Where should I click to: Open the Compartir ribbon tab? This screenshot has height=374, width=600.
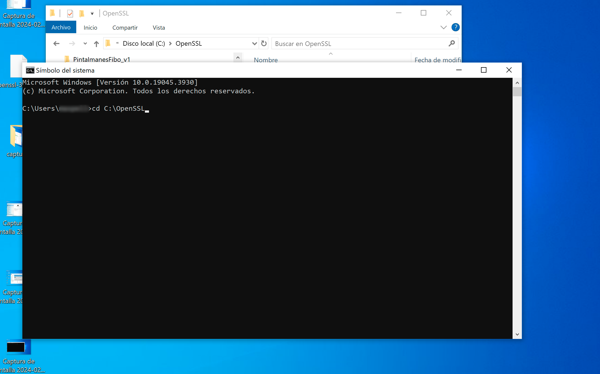125,28
